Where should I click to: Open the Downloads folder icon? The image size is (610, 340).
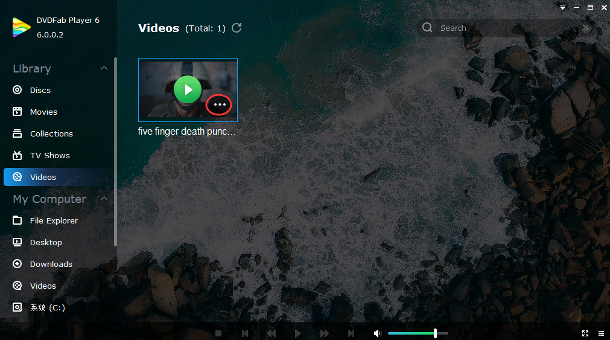coord(17,264)
